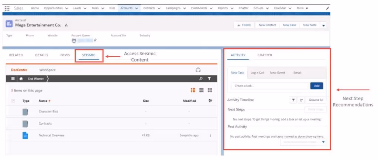The image size is (378, 160).
Task: Click Contracts folder icon
Action: [x=25, y=124]
